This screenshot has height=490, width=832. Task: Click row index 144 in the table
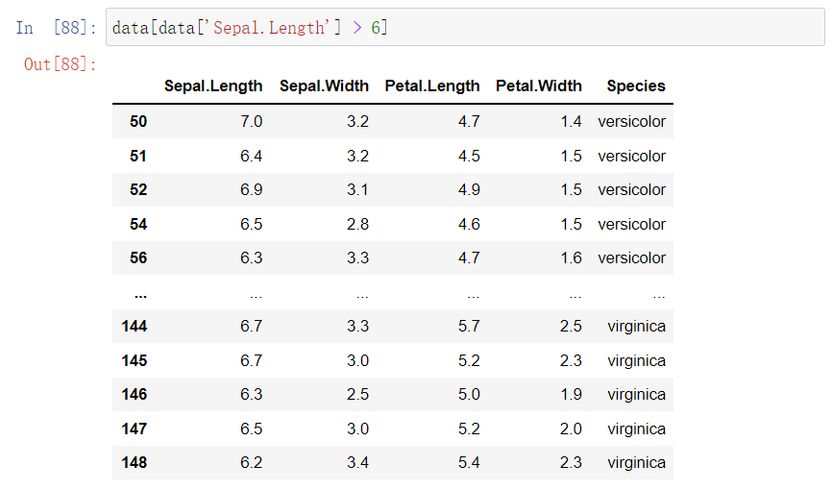pos(135,326)
